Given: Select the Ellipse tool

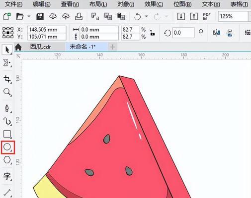Looking at the screenshot, I should [7, 147].
